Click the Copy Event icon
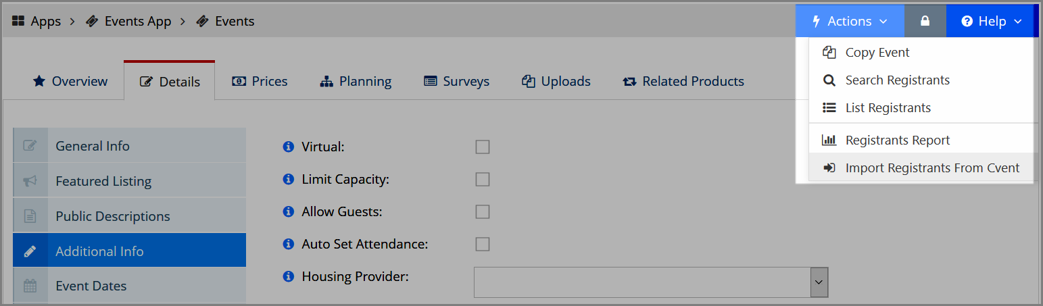Viewport: 1043px width, 306px height. [x=829, y=52]
